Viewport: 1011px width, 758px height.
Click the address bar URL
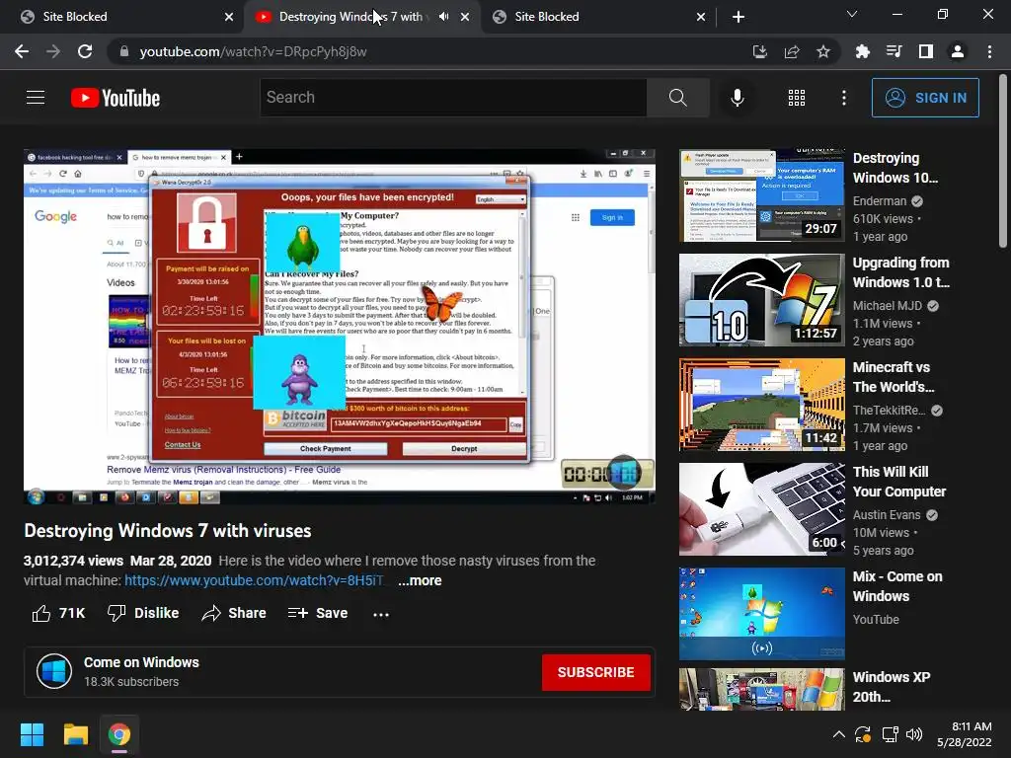click(253, 51)
